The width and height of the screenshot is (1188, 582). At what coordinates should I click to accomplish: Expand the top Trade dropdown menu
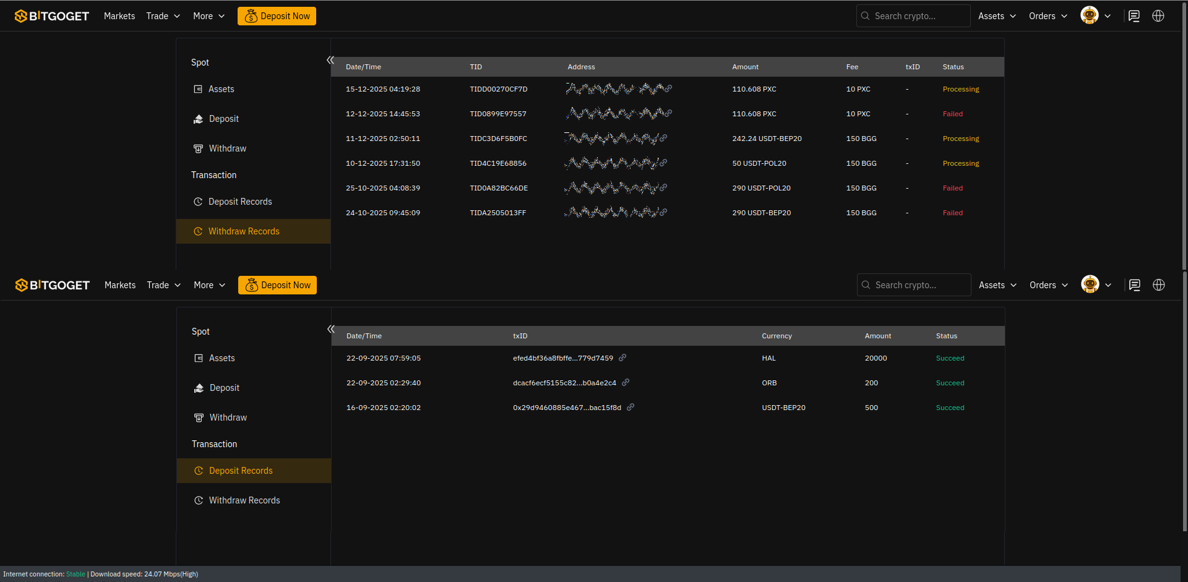coord(163,16)
